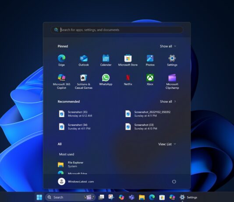Open File Explorer from the taskbar
Viewport: 234px width, 202px height.
click(142, 197)
